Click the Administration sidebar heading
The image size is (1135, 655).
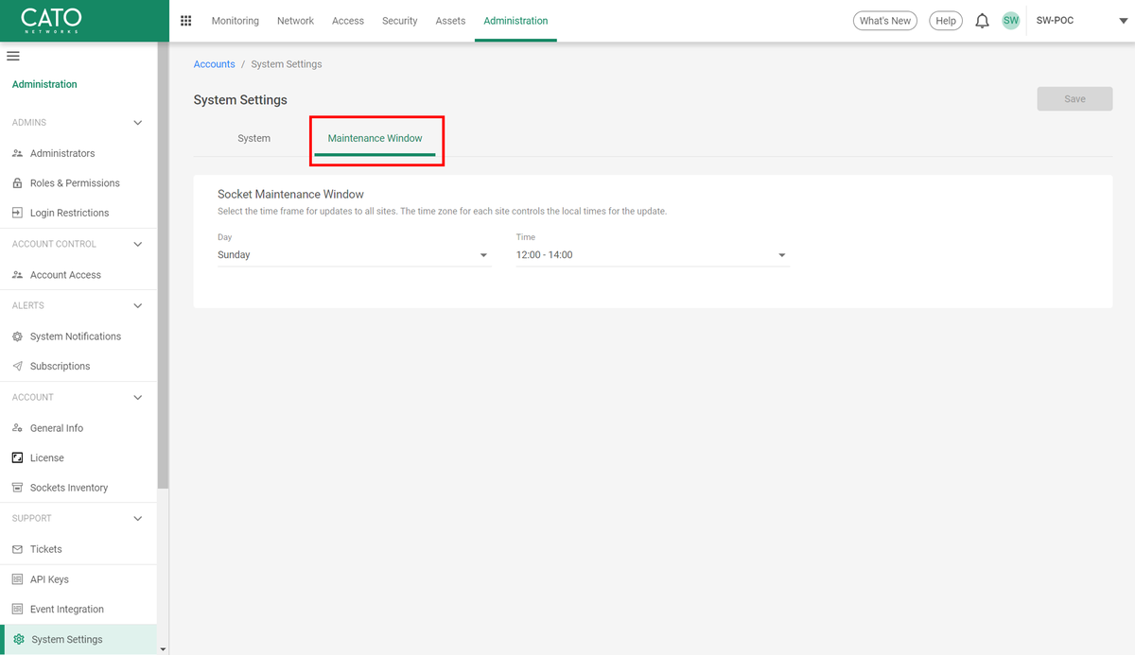(44, 84)
